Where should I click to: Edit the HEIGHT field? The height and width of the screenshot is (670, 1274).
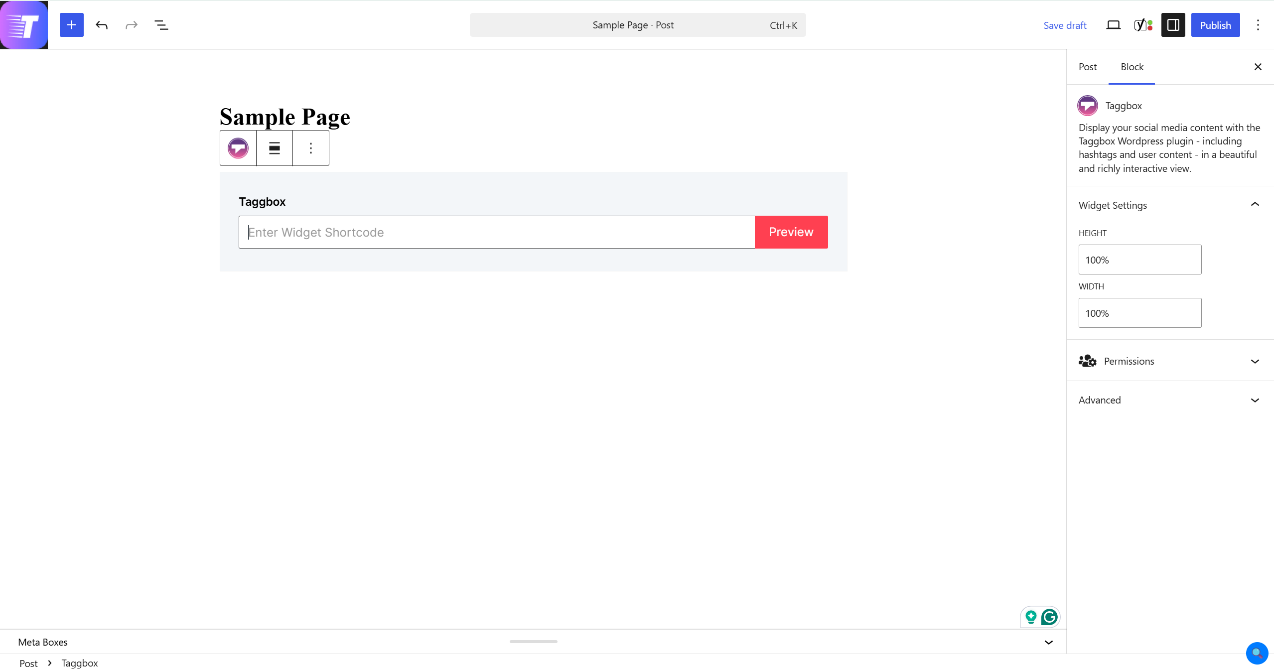(x=1140, y=260)
